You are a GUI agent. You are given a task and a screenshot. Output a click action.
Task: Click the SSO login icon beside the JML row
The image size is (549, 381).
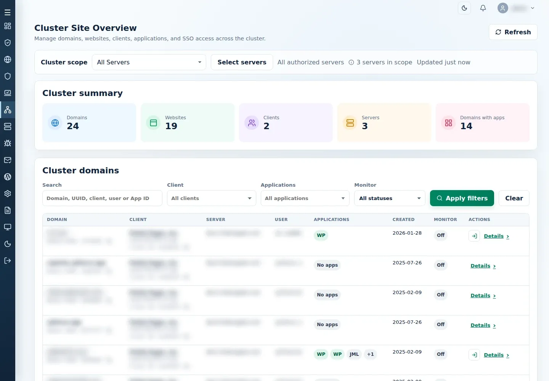(474, 355)
